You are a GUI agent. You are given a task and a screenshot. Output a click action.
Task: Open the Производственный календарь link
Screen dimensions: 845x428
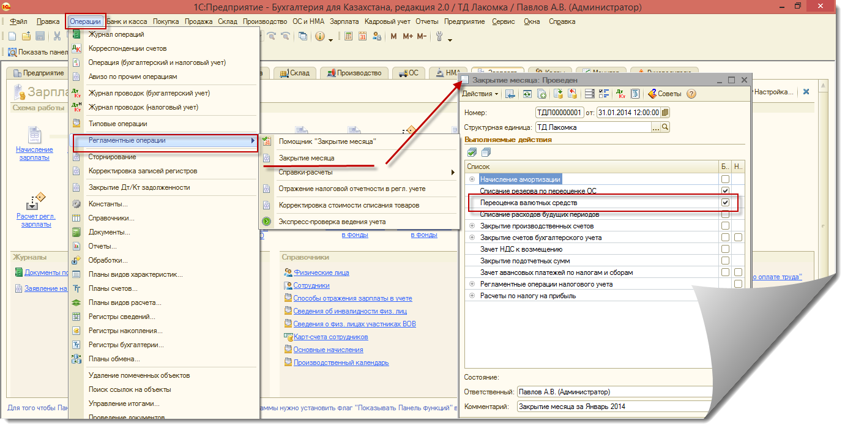pyautogui.click(x=341, y=362)
